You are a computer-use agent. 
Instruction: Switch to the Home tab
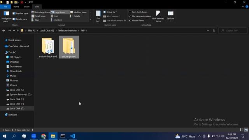click(x=16, y=7)
